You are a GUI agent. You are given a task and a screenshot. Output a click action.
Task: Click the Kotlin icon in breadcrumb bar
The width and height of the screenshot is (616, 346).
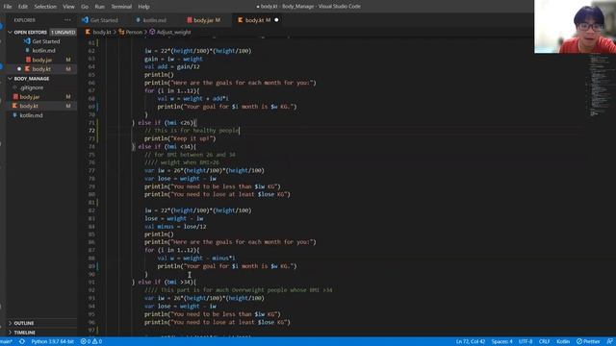(88, 32)
